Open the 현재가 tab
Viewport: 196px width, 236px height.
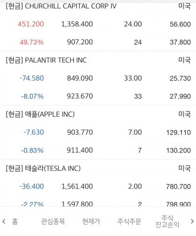click(91, 222)
